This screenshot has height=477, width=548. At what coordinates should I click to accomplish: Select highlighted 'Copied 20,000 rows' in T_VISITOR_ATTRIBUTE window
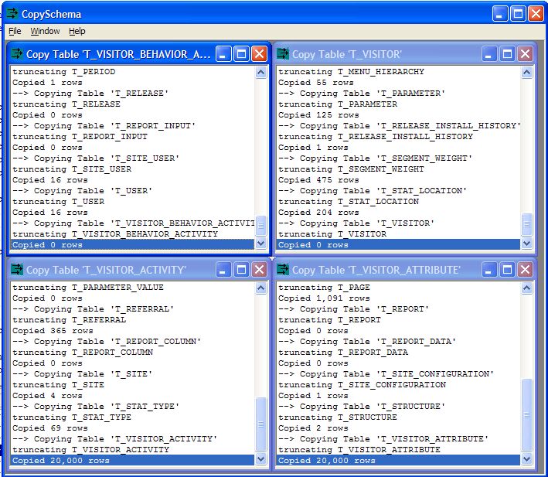pos(398,461)
